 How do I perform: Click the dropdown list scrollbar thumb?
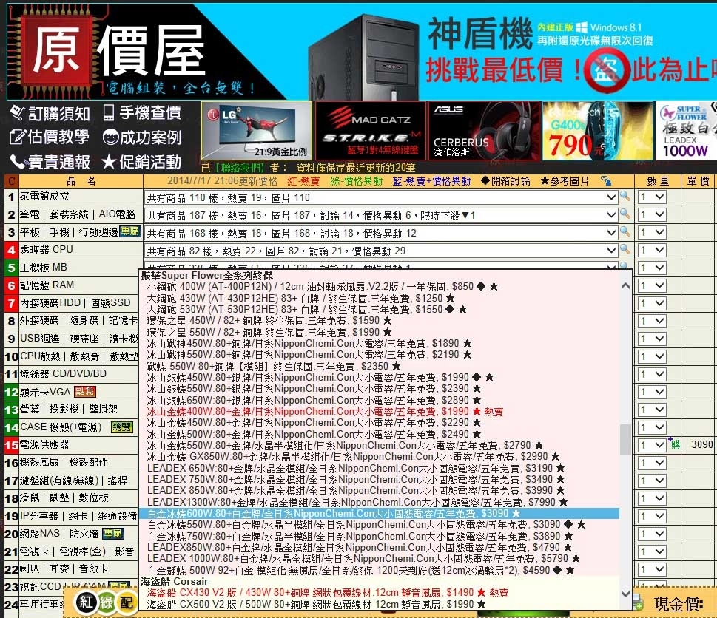click(x=625, y=439)
